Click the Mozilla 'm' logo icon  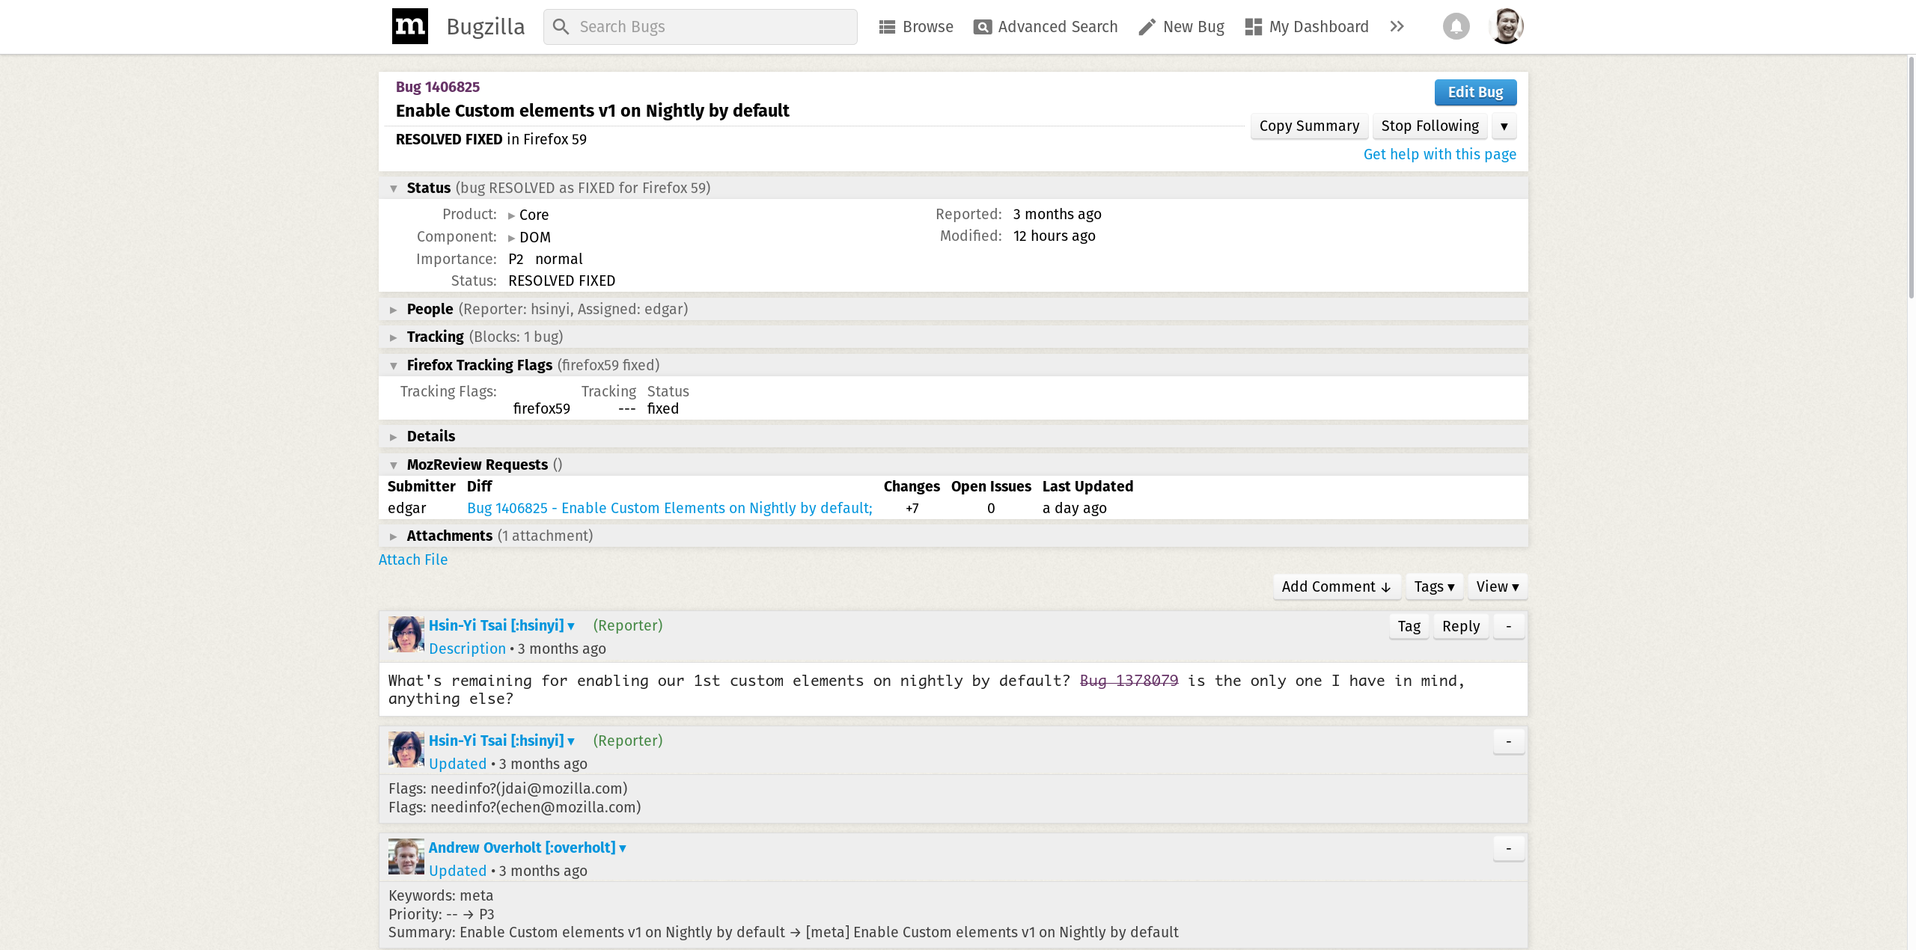409,26
